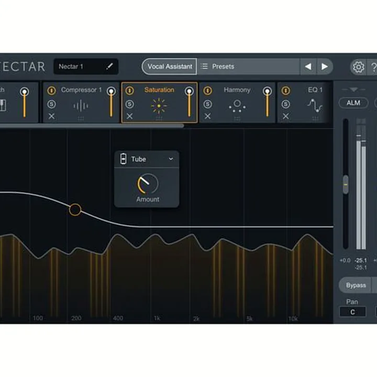
Task: Edit the Nectar 1 name with pencil icon
Action: 109,66
